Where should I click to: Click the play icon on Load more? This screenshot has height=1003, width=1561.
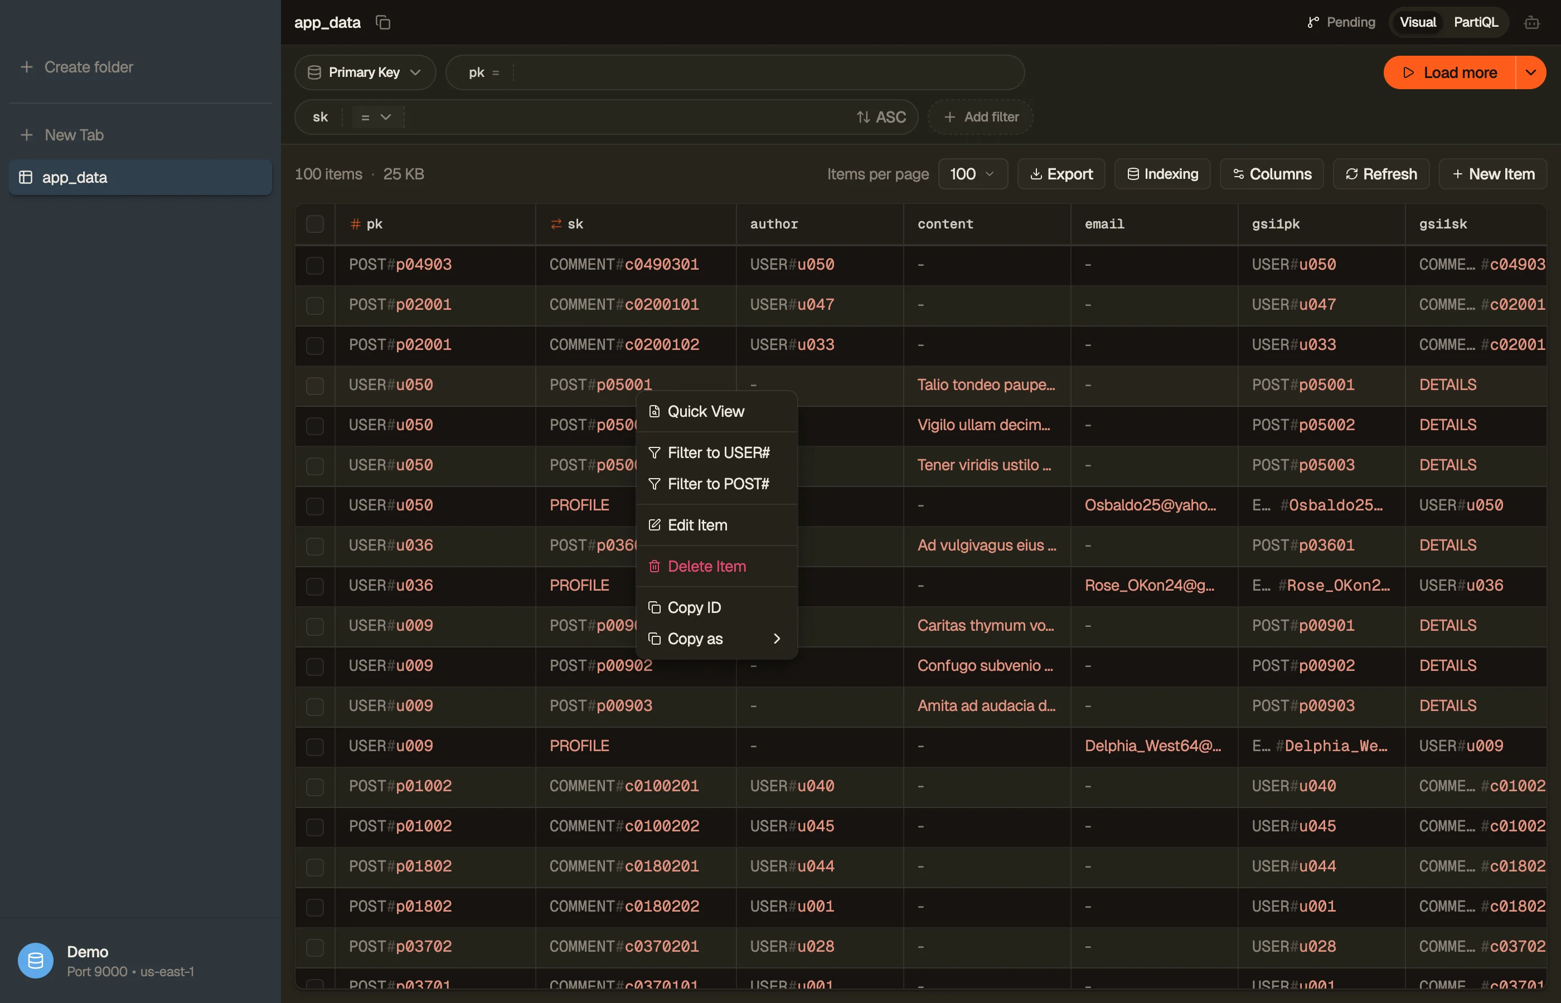(x=1408, y=72)
